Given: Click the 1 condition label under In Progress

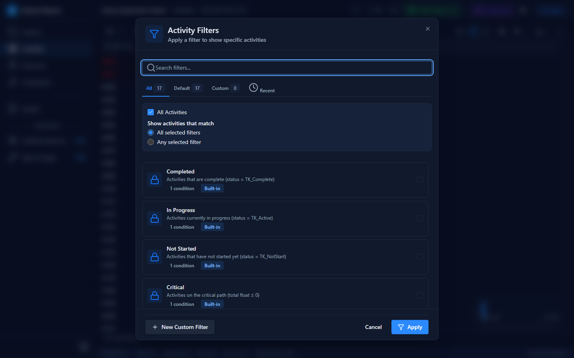Looking at the screenshot, I should (x=182, y=227).
